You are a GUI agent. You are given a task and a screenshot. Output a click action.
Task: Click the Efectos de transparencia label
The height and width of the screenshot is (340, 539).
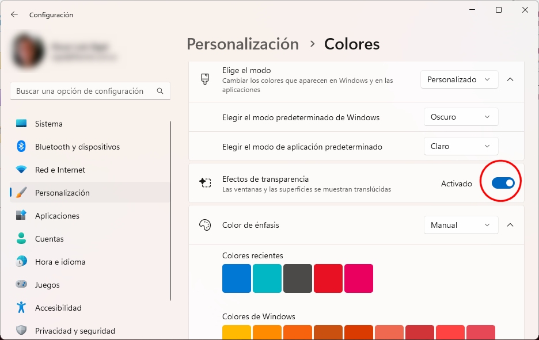[265, 179]
